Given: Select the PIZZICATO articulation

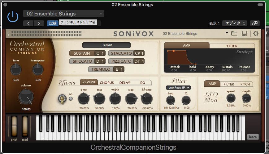Looking at the screenshot, I should [121, 61].
